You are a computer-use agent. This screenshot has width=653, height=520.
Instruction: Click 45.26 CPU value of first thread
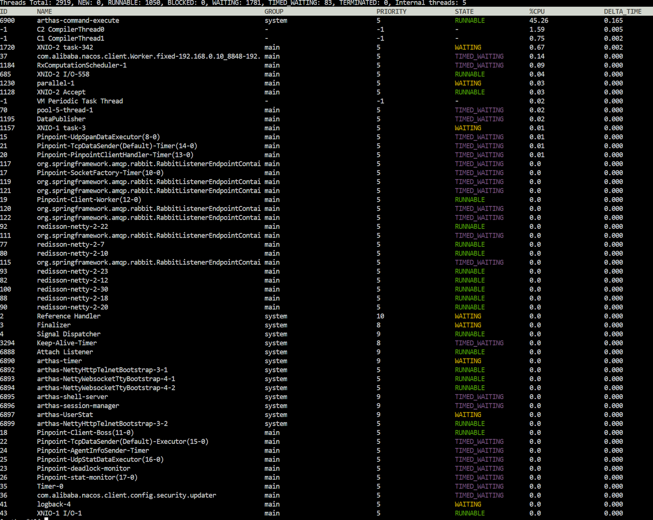(539, 20)
